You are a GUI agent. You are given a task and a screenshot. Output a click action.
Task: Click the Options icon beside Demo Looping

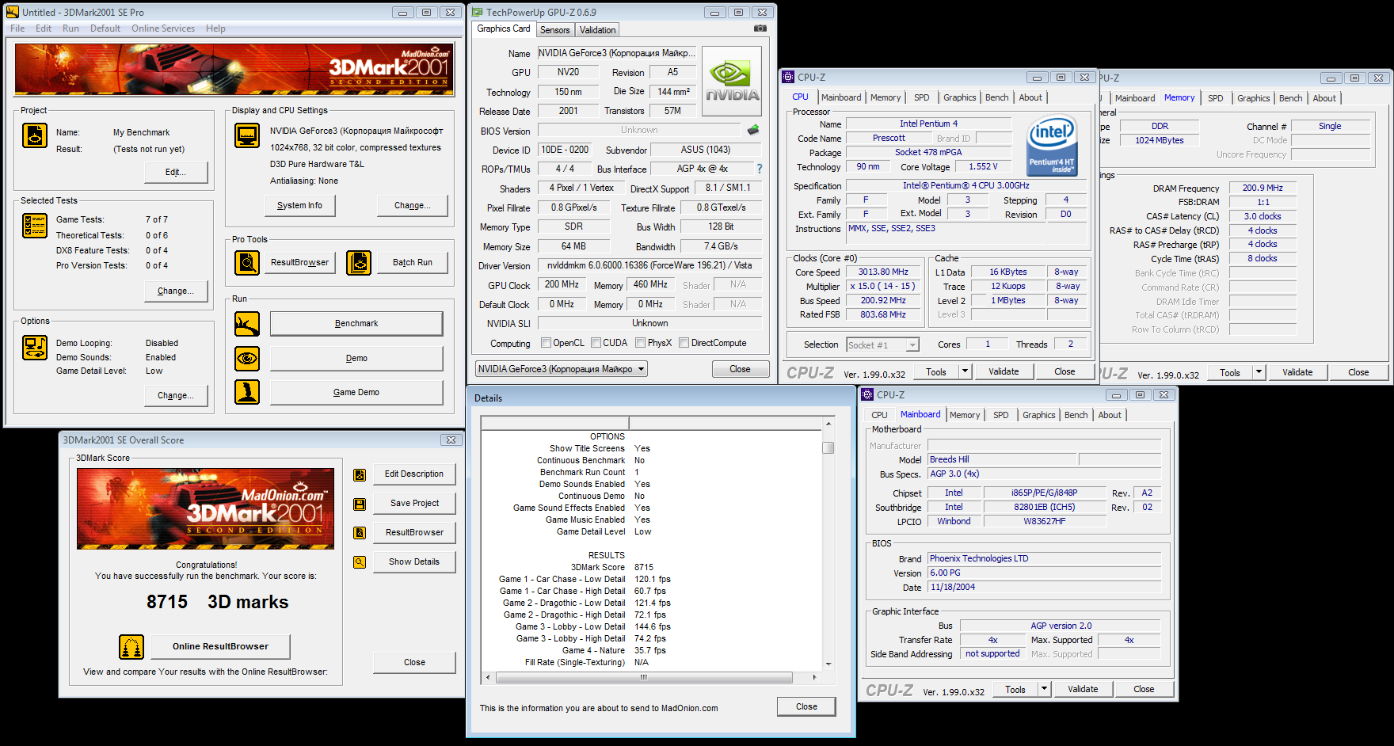click(35, 348)
